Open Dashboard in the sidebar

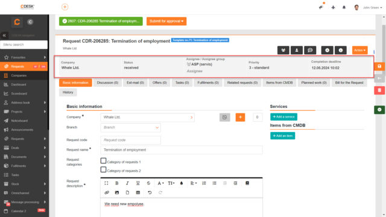tap(24, 84)
